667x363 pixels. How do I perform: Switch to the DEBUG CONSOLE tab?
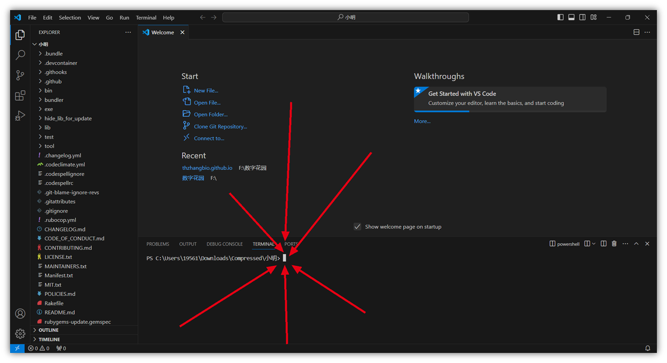click(x=224, y=244)
